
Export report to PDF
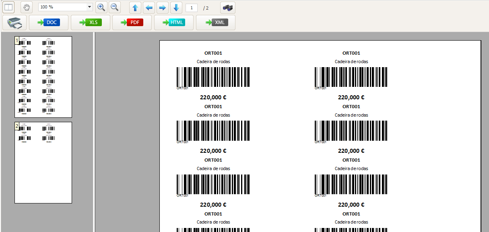(x=132, y=23)
